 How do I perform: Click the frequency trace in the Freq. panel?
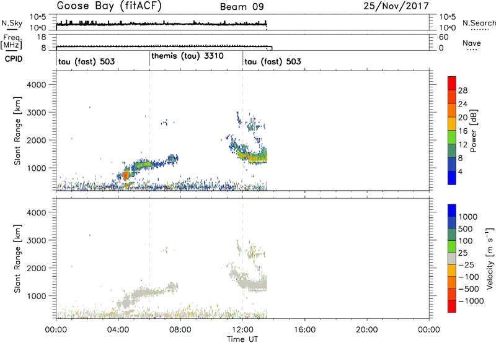coord(164,46)
